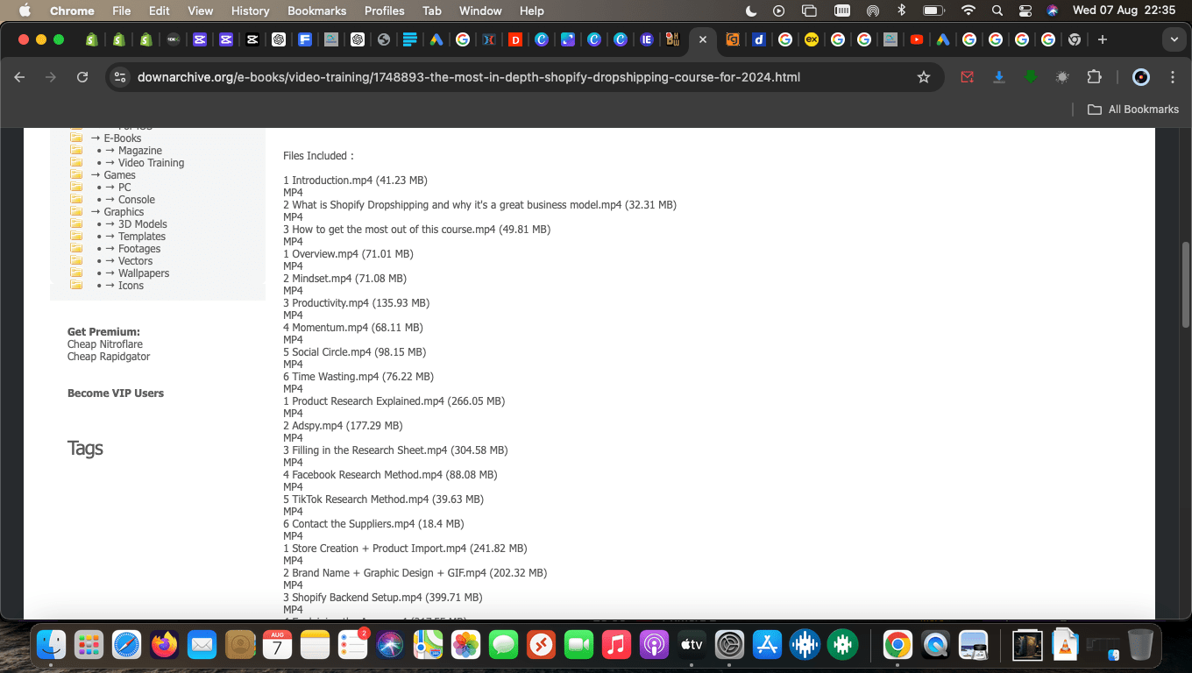
Task: Open VLC from the Dock
Action: click(x=1064, y=646)
